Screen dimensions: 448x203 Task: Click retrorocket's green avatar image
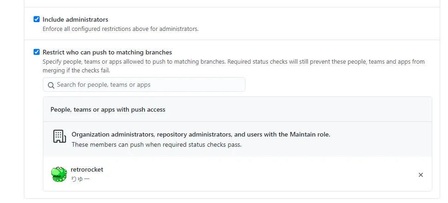[x=59, y=174]
